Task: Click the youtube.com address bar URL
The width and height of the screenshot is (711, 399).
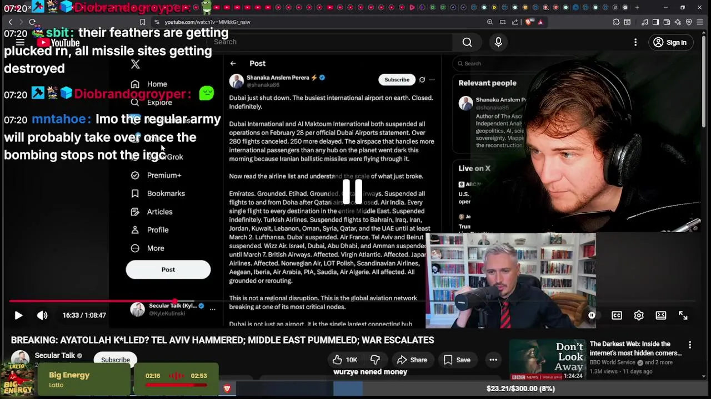Action: [x=207, y=22]
